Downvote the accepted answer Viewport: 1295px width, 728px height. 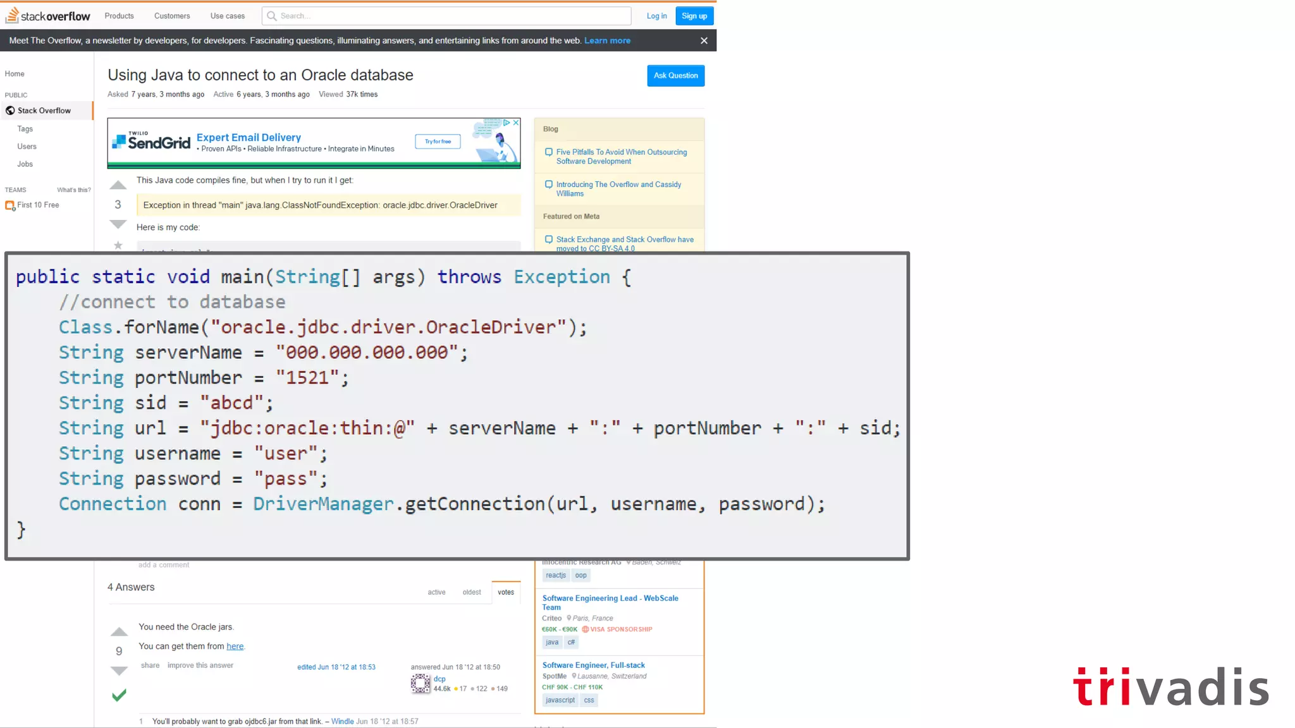tap(119, 670)
